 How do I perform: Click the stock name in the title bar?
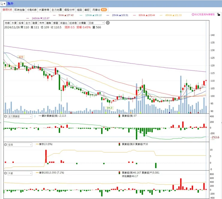tap(10, 4)
